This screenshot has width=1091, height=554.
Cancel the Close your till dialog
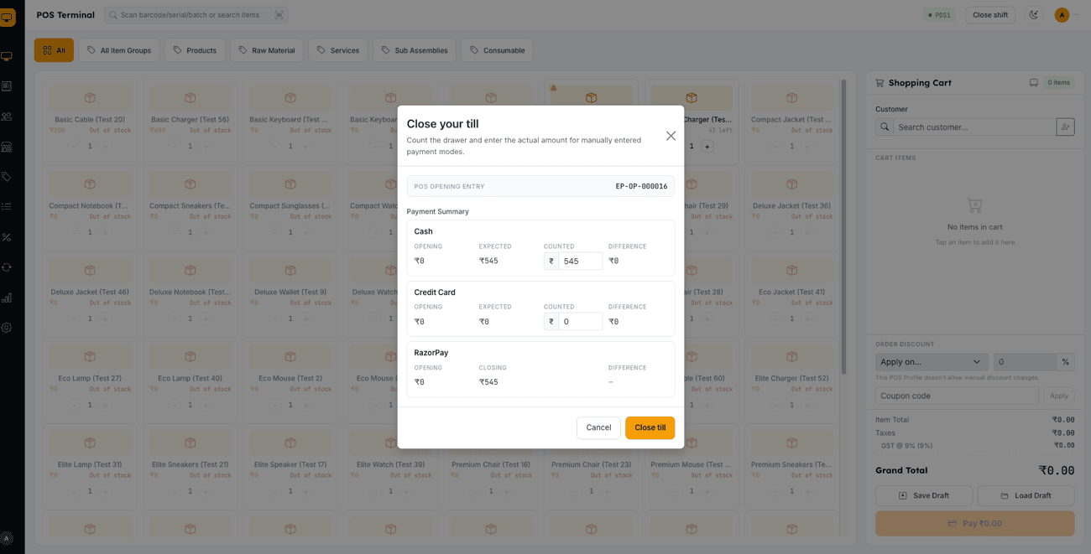coord(598,427)
